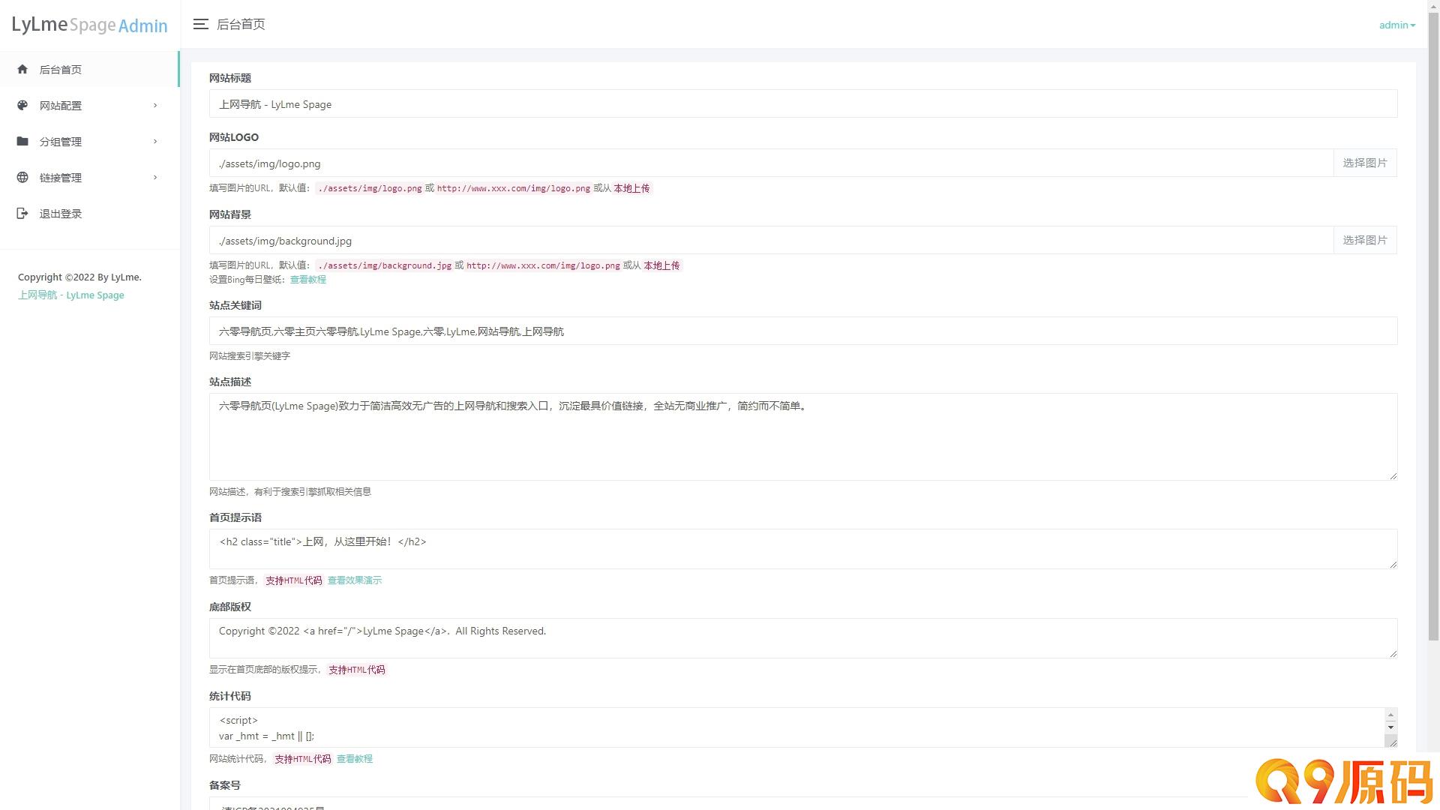
Task: Click the logout icon for 退出登录
Action: tap(22, 213)
